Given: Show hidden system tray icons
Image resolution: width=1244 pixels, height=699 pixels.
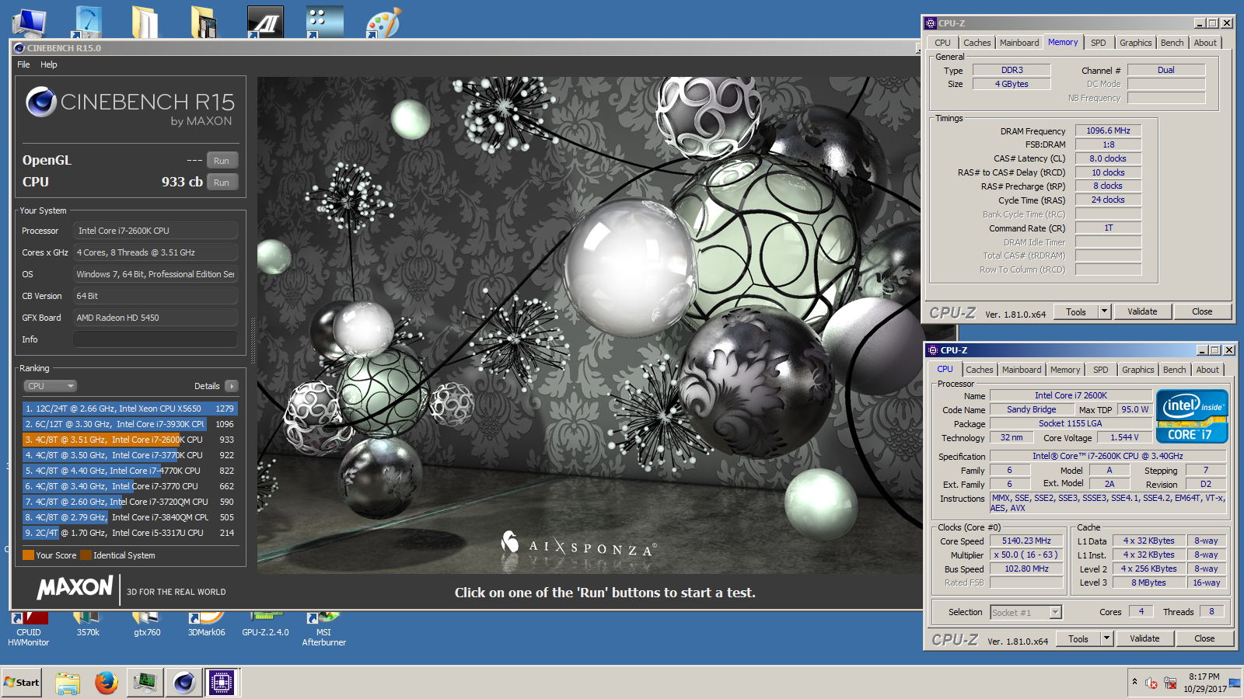Looking at the screenshot, I should tap(1134, 682).
